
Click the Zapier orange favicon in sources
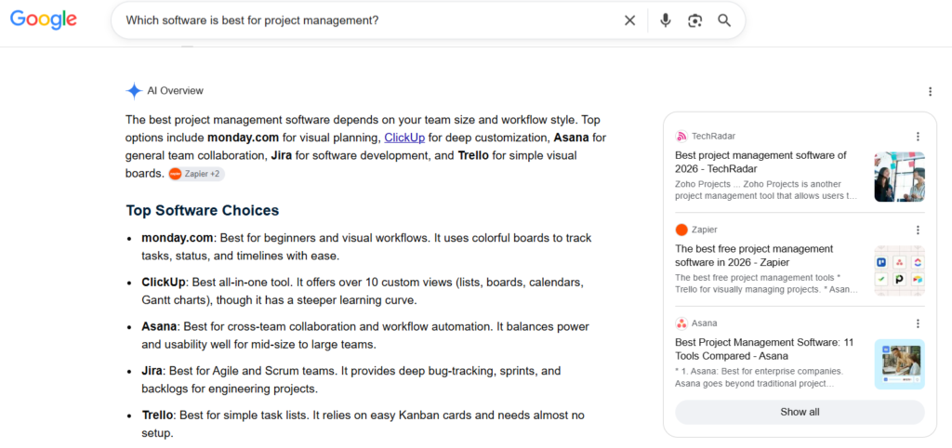click(x=681, y=230)
